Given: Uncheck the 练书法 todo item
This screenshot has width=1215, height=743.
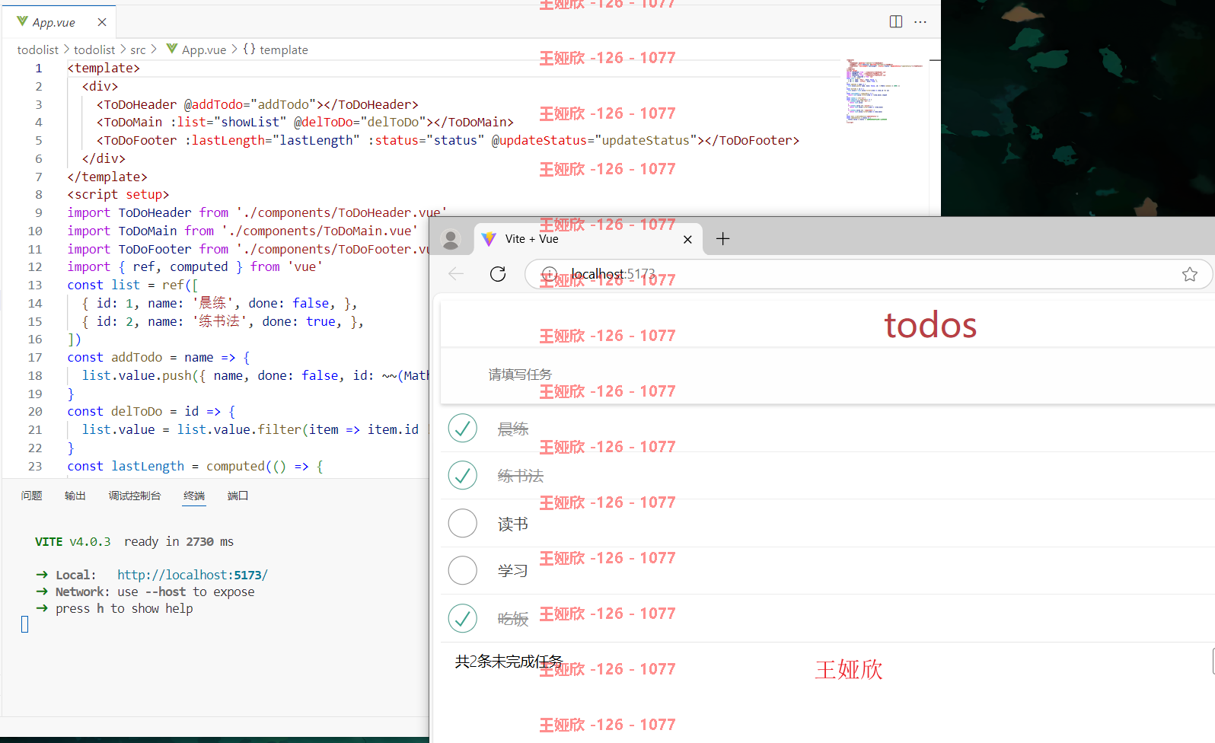Looking at the screenshot, I should (x=463, y=476).
